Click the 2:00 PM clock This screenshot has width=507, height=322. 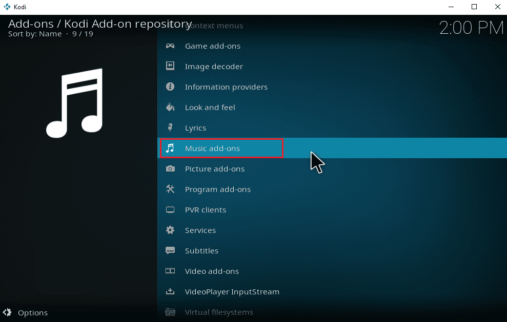(472, 28)
